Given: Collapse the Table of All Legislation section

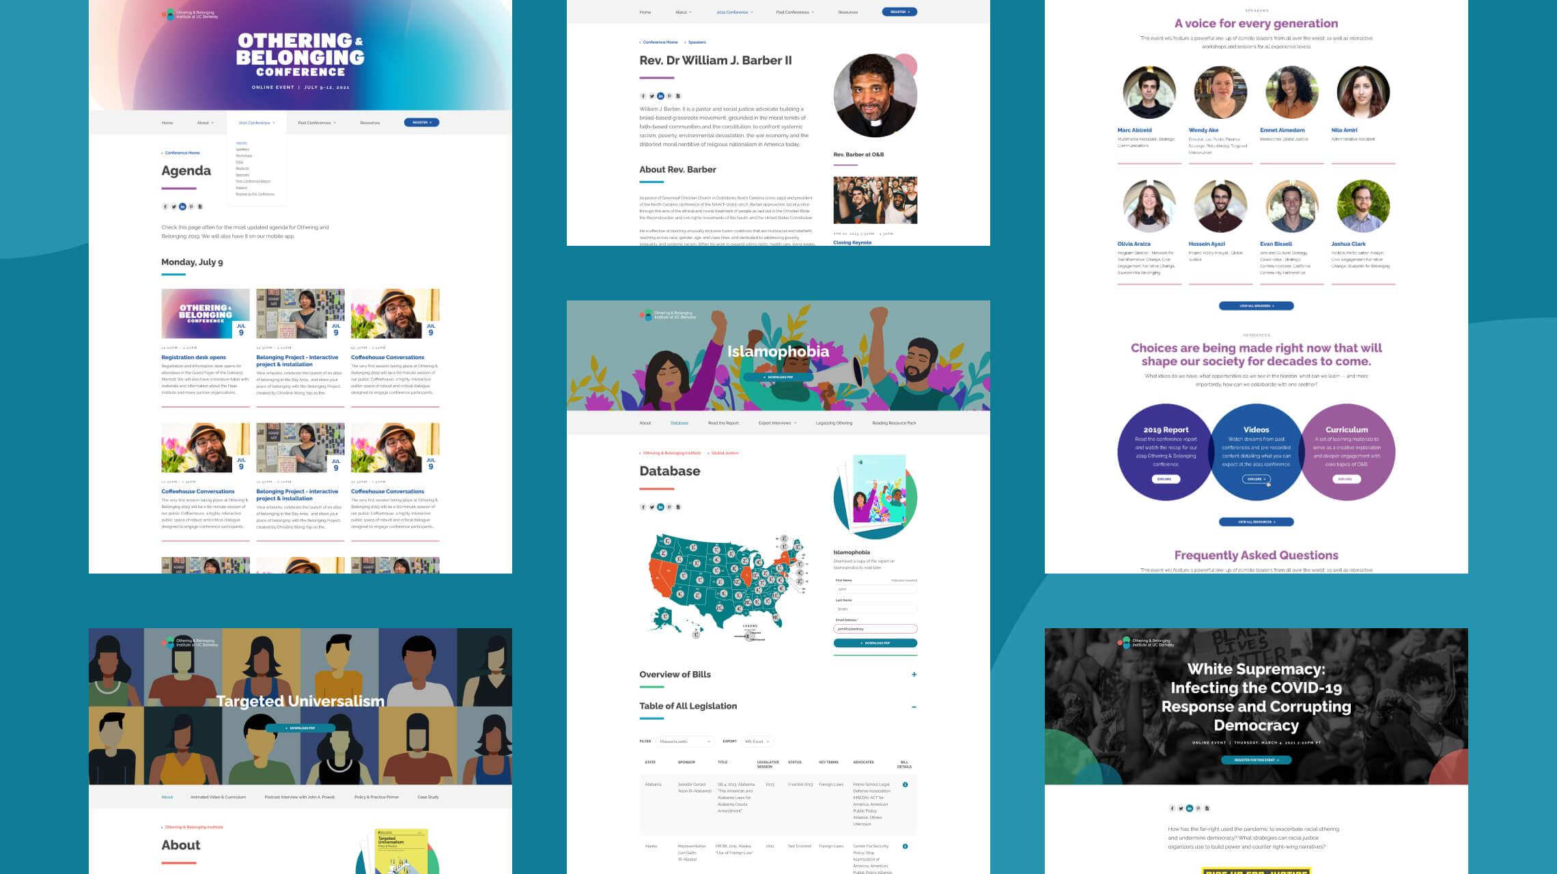Looking at the screenshot, I should click(x=913, y=705).
